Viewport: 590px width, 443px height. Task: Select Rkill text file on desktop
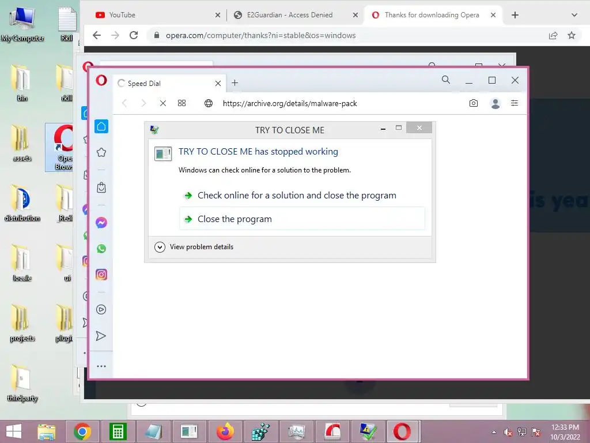(67, 24)
